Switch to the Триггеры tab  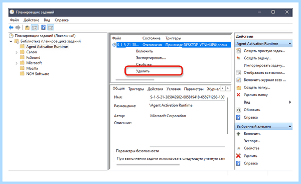[136, 89]
